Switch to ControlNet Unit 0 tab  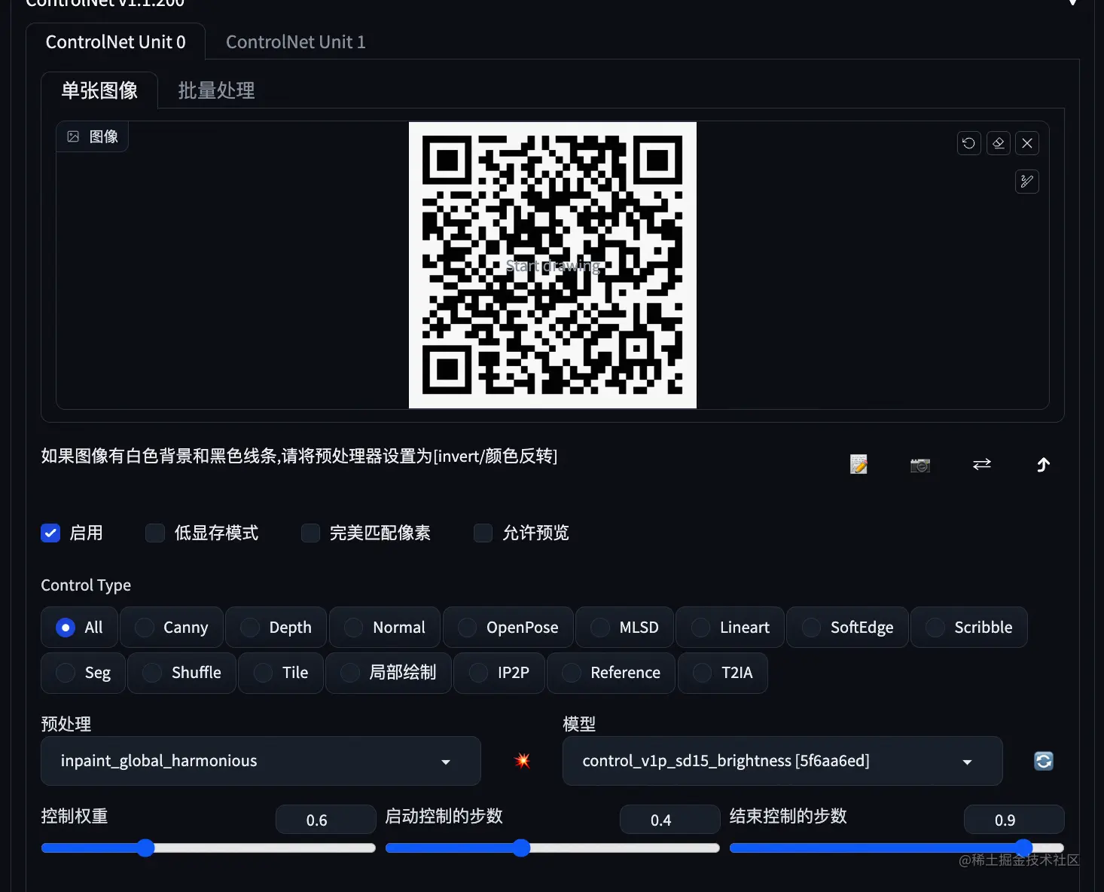[x=116, y=42]
